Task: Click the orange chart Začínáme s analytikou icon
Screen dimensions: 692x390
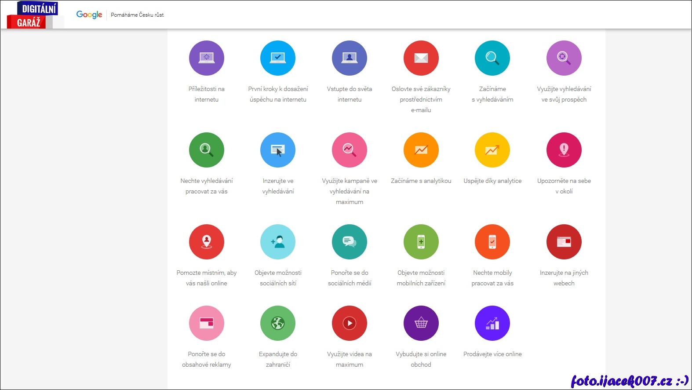Action: coord(421,150)
